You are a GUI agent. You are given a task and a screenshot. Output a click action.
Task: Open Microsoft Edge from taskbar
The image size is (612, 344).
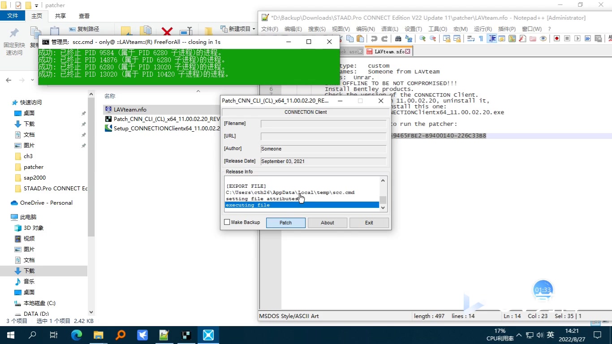click(x=77, y=335)
